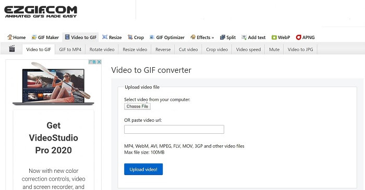Image resolution: width=365 pixels, height=190 pixels.
Task: Open the APNG tools
Action: 305,37
